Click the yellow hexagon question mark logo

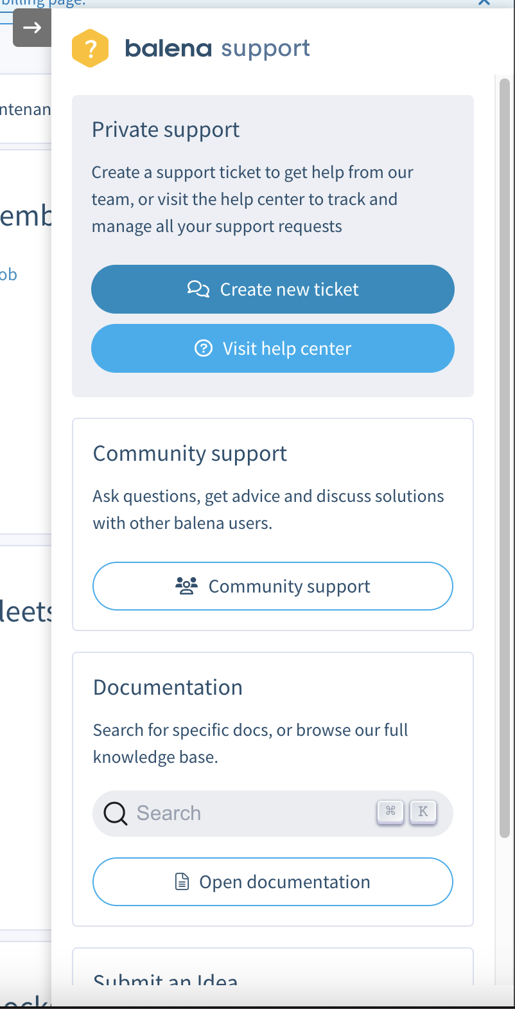pos(90,48)
